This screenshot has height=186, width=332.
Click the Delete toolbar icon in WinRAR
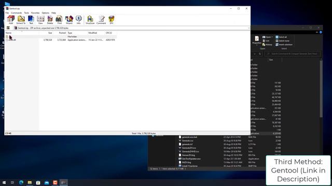pyautogui.click(x=50, y=20)
